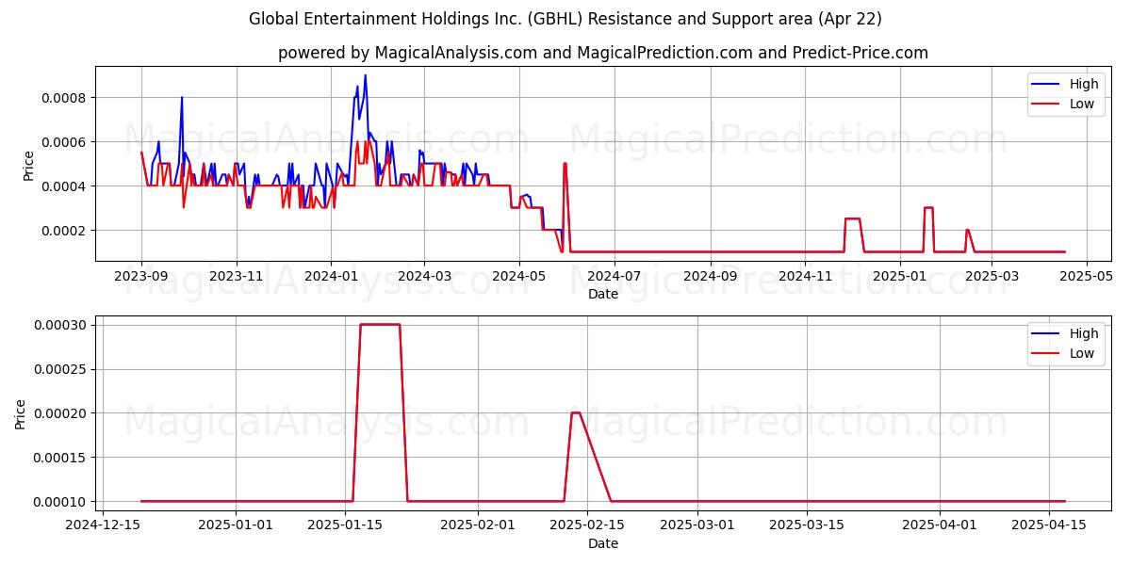This screenshot has width=1131, height=565.
Task: Click the red Low line sample in bottom legend
Action: (x=1047, y=355)
